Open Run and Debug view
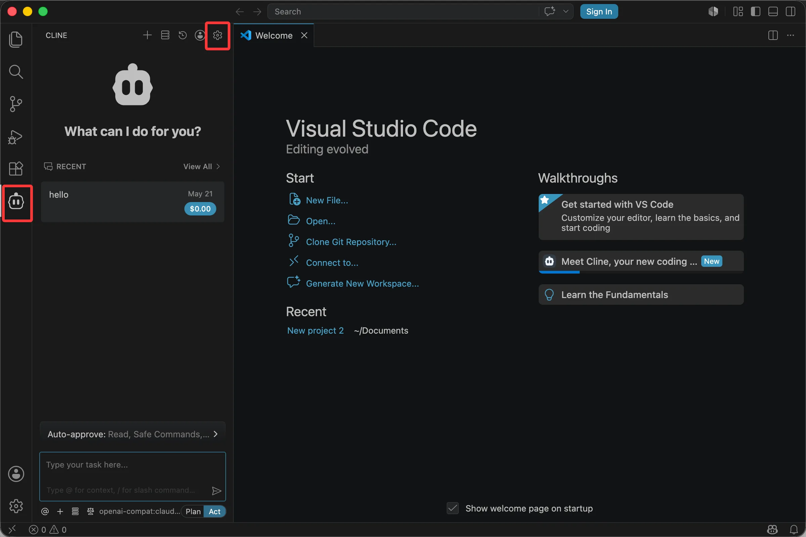806x537 pixels. (16, 137)
